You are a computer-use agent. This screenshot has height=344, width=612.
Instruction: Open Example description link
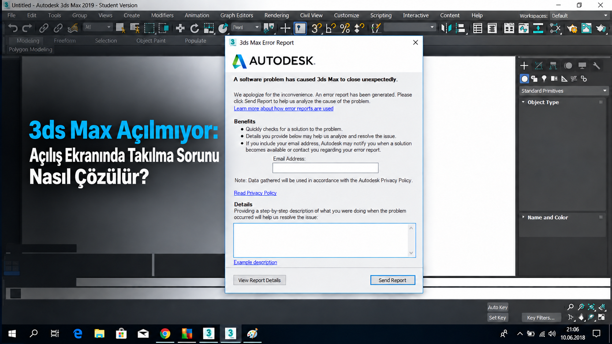[255, 262]
